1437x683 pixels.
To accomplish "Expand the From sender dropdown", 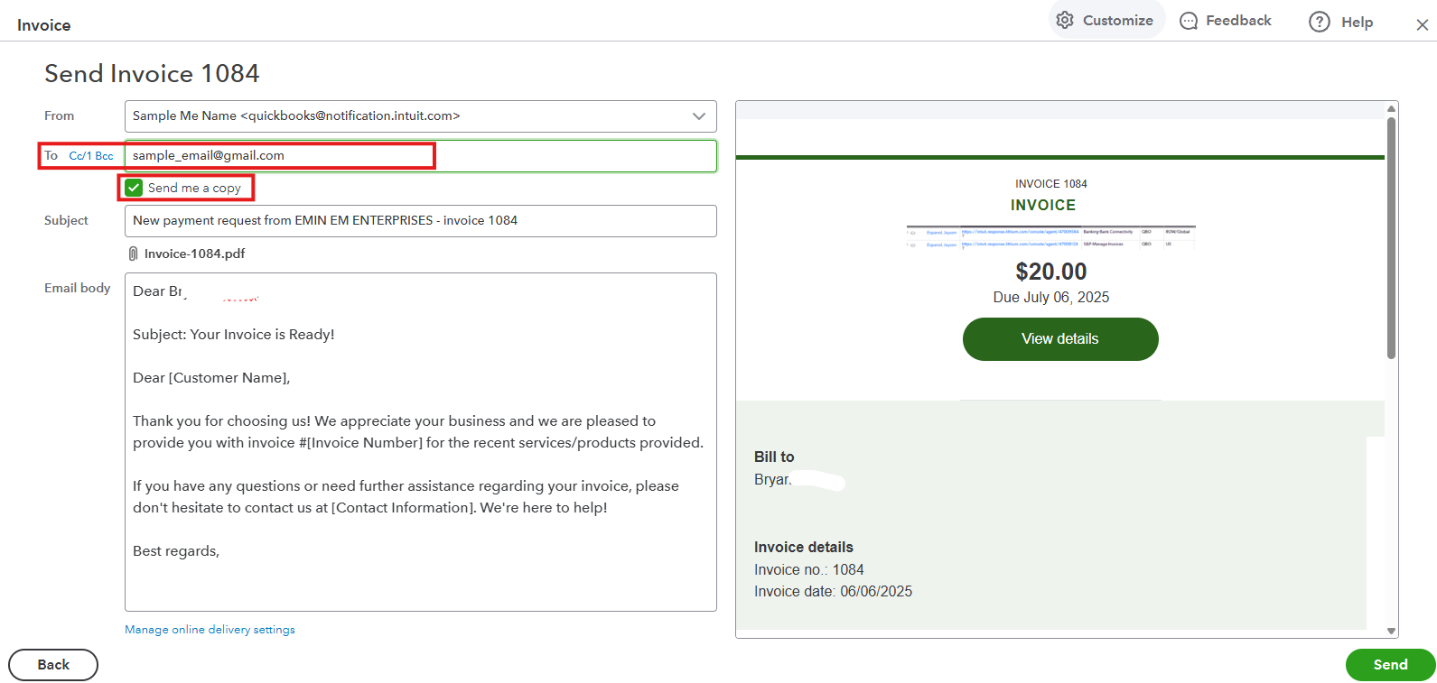I will pos(698,116).
